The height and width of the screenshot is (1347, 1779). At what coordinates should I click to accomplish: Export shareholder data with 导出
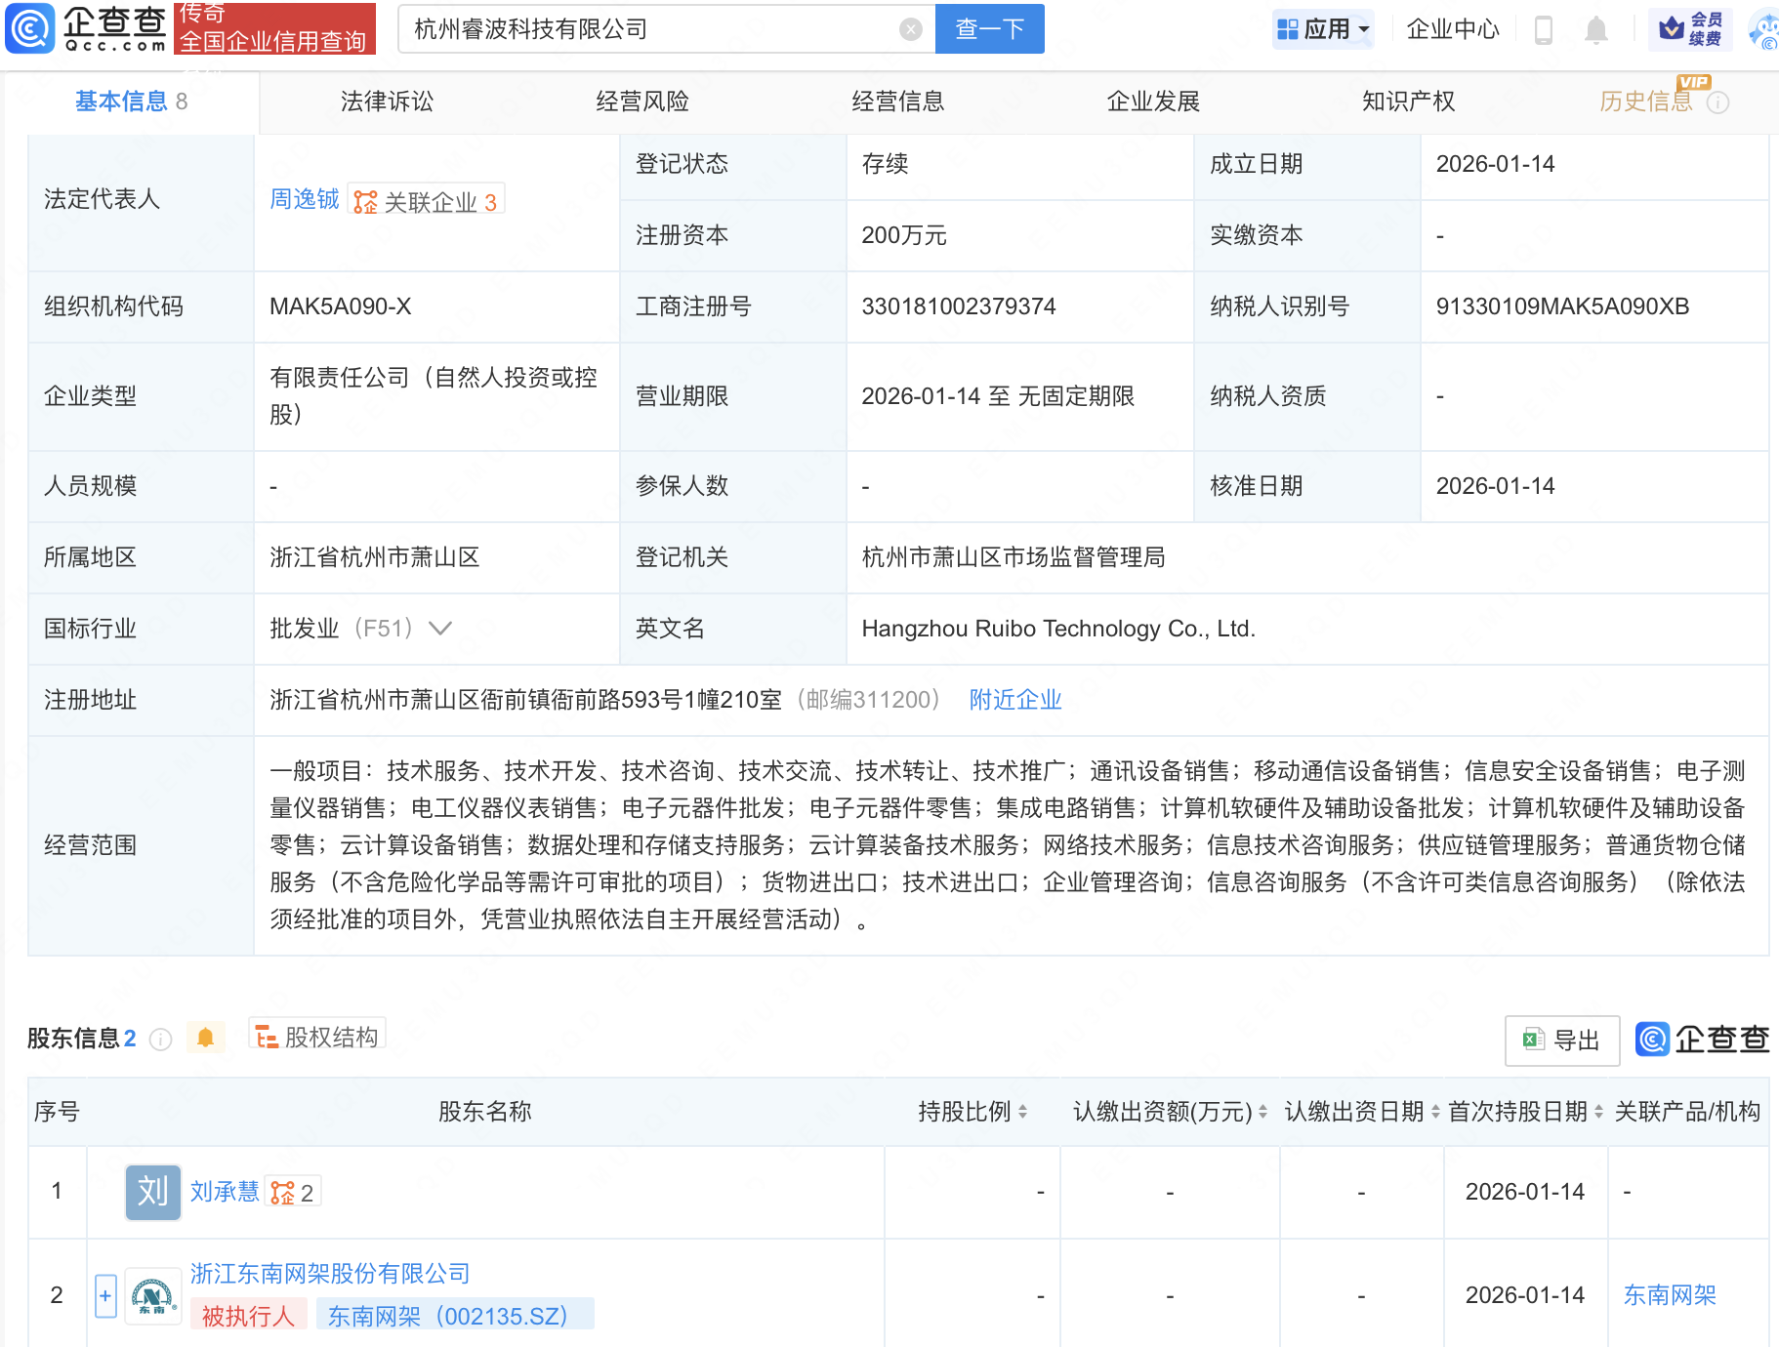pos(1562,1041)
